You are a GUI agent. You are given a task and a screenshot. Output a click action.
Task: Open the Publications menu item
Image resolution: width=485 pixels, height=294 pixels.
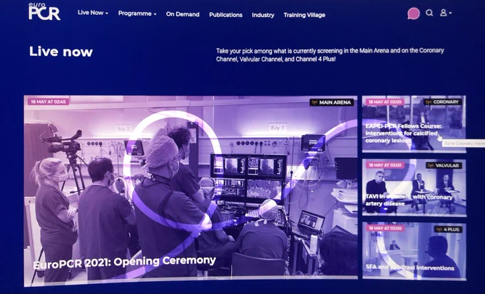coord(225,15)
